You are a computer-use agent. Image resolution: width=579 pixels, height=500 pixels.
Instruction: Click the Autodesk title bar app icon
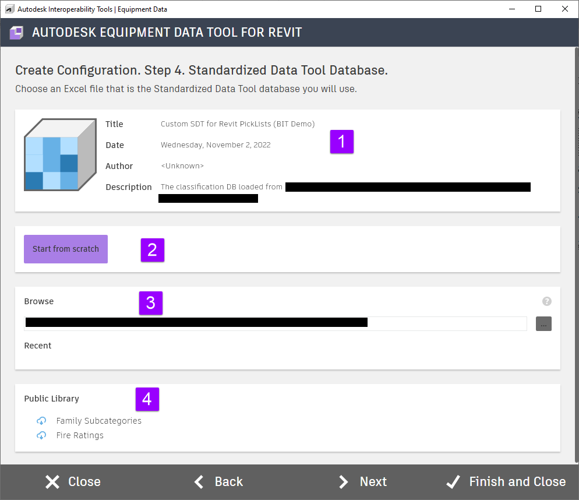tap(10, 9)
